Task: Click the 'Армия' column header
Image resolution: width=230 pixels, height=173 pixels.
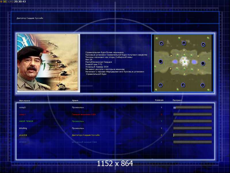Action: click(75, 100)
